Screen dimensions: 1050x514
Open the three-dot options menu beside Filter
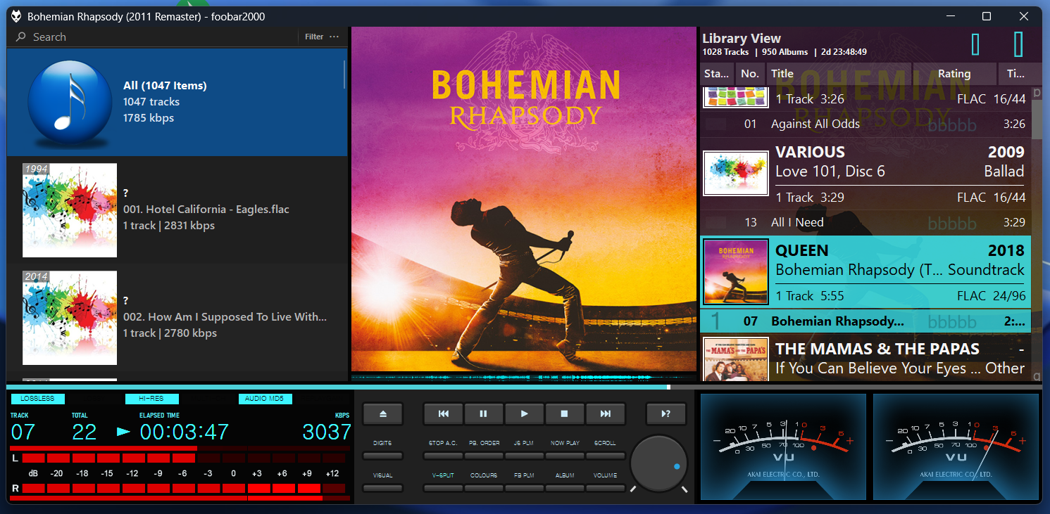(x=334, y=37)
